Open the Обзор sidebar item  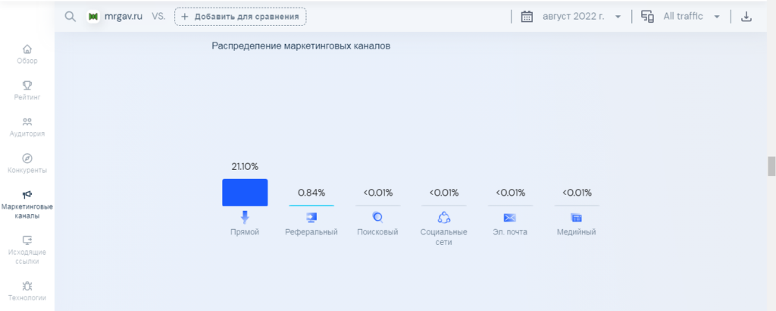[x=27, y=55]
